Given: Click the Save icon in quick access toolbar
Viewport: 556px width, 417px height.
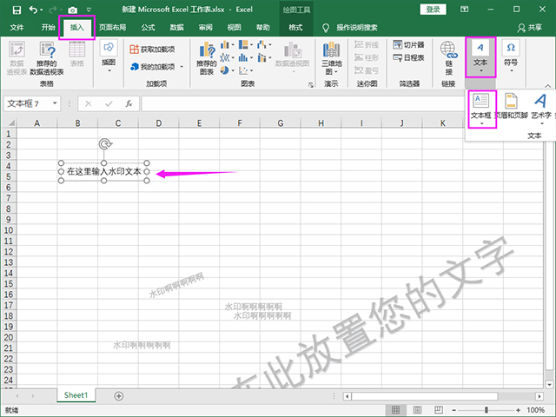Looking at the screenshot, I should pos(17,10).
